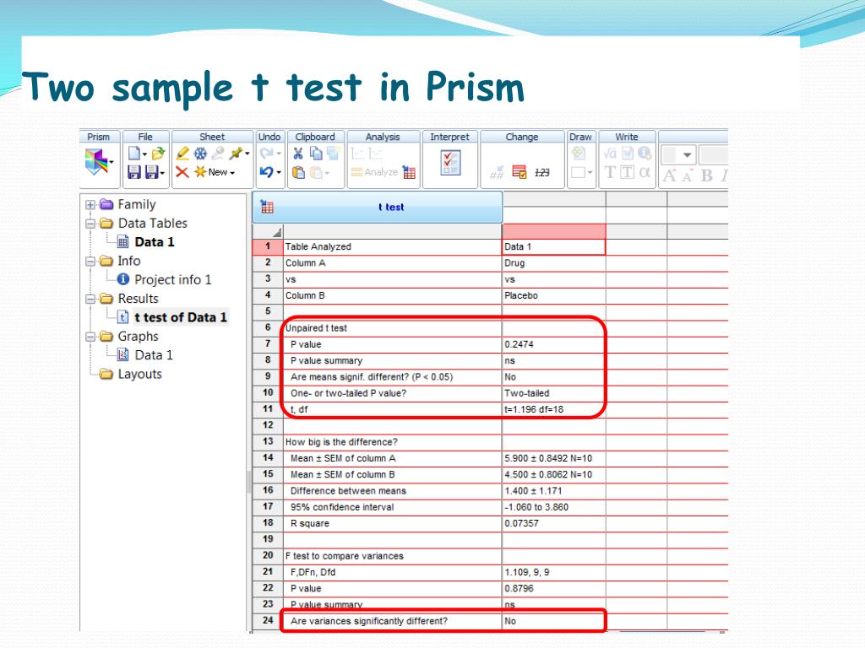Click the t=1.196 df=18 cell

click(x=554, y=409)
